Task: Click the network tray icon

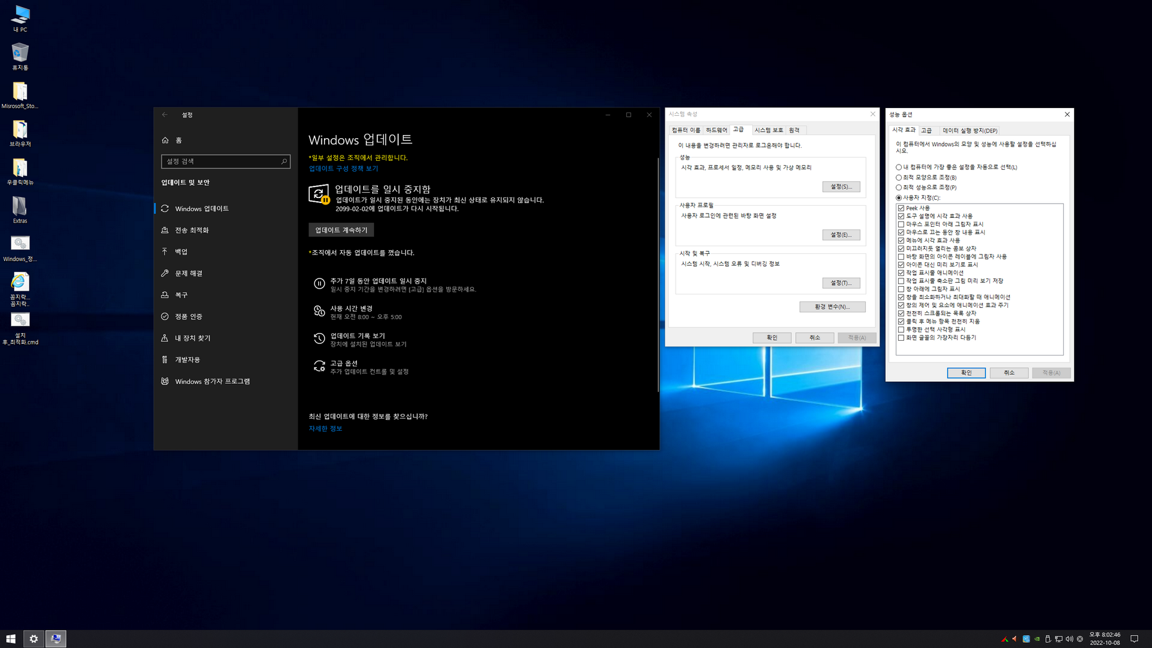Action: [1058, 639]
